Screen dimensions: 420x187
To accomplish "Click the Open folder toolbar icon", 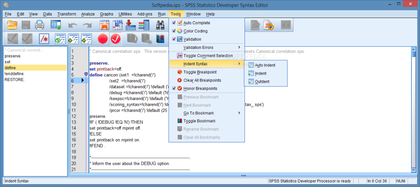I will (12, 25).
